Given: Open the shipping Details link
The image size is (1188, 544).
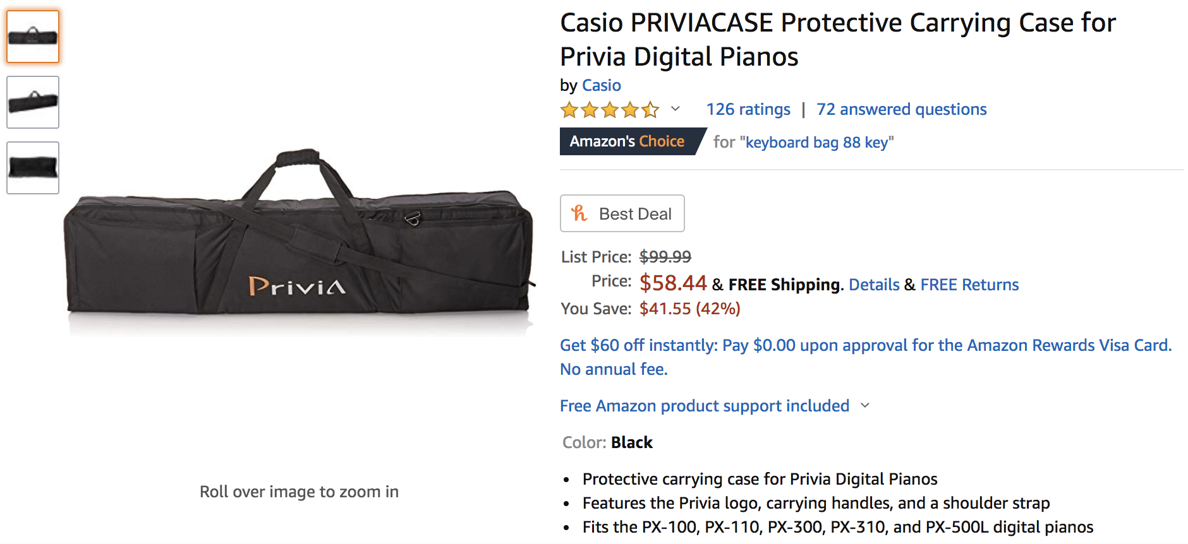Looking at the screenshot, I should [874, 285].
